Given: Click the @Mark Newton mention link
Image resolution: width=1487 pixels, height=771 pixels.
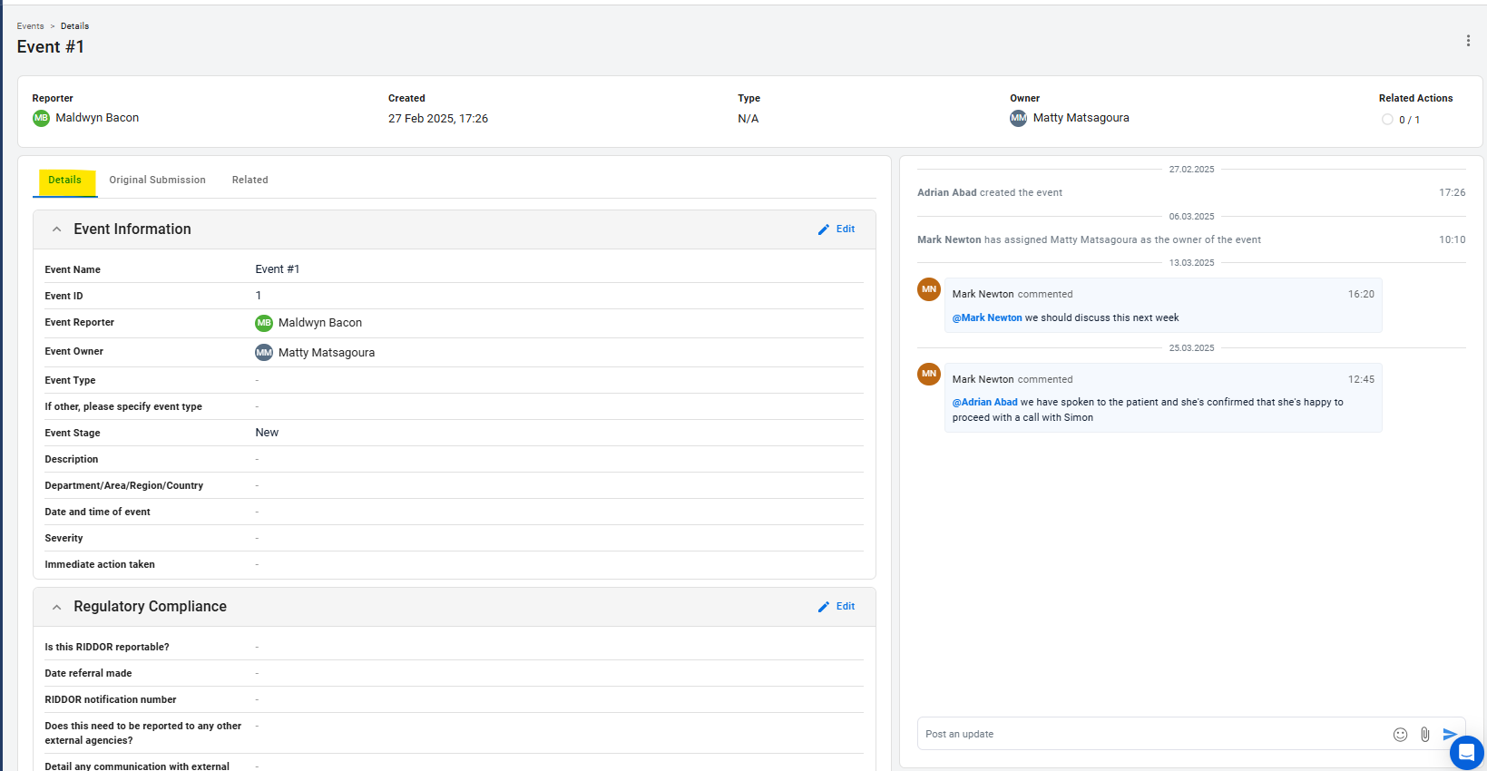Looking at the screenshot, I should coord(987,317).
